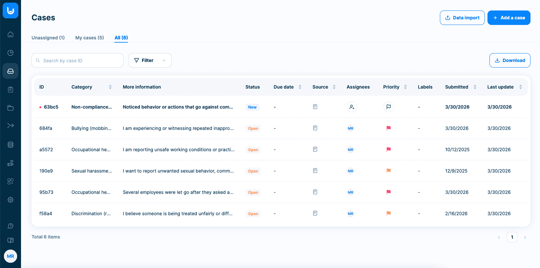
Task: Click orange priority flag for case 190e9
Action: [x=388, y=171]
